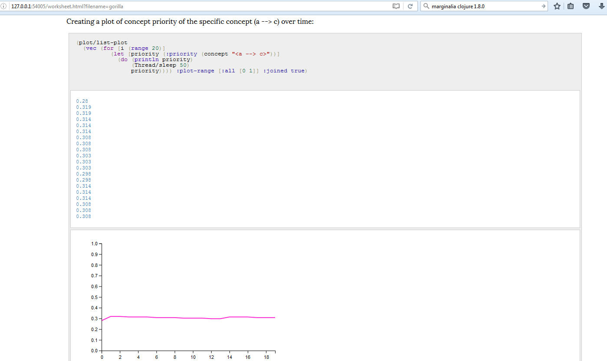Click the search box containing 'marginalia clojure 1.8.0'
Screen dimensions: 607x361
click(x=484, y=7)
